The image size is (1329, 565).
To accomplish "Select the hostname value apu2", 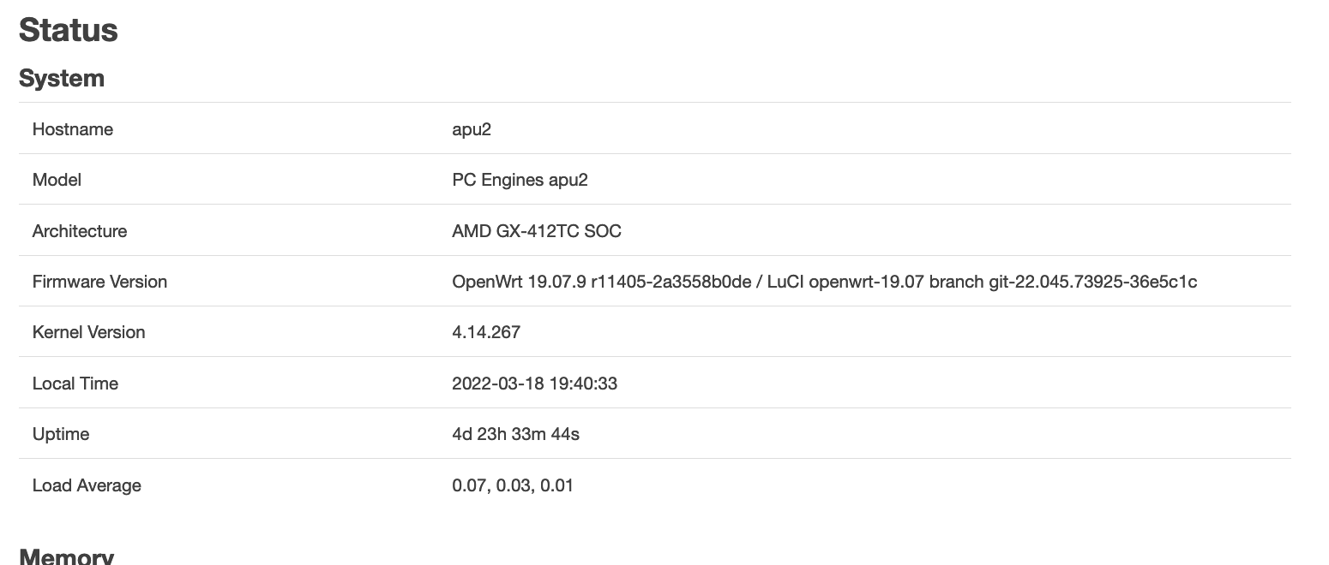I will tap(472, 129).
